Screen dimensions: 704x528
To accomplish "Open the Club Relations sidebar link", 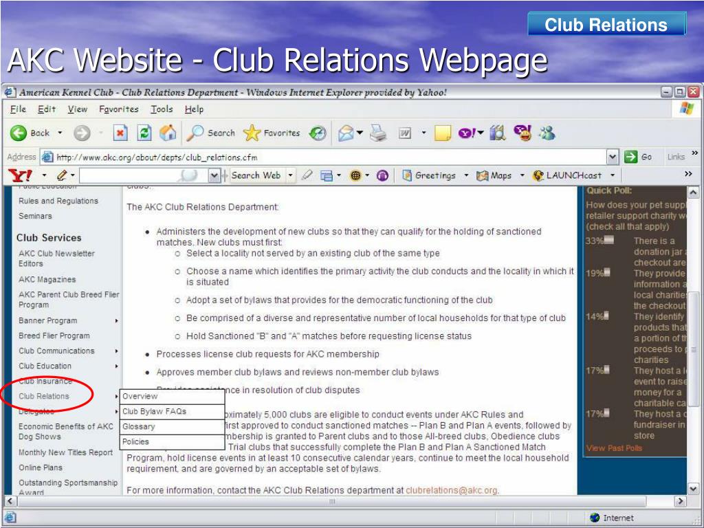I will click(x=44, y=397).
